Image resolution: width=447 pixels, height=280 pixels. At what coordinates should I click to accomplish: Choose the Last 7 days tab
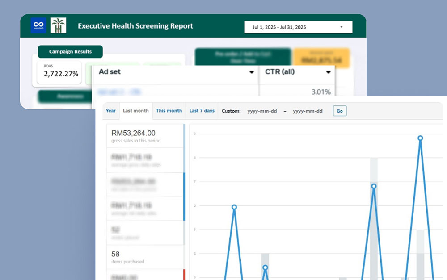tap(202, 111)
